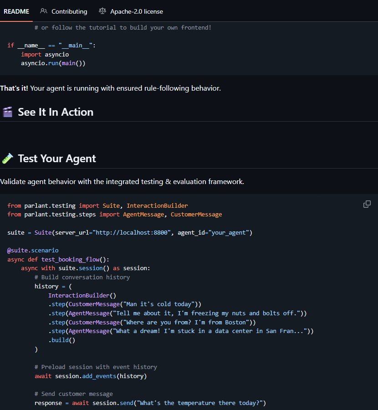Click the @suite.scenario decorator line

[x=33, y=250]
